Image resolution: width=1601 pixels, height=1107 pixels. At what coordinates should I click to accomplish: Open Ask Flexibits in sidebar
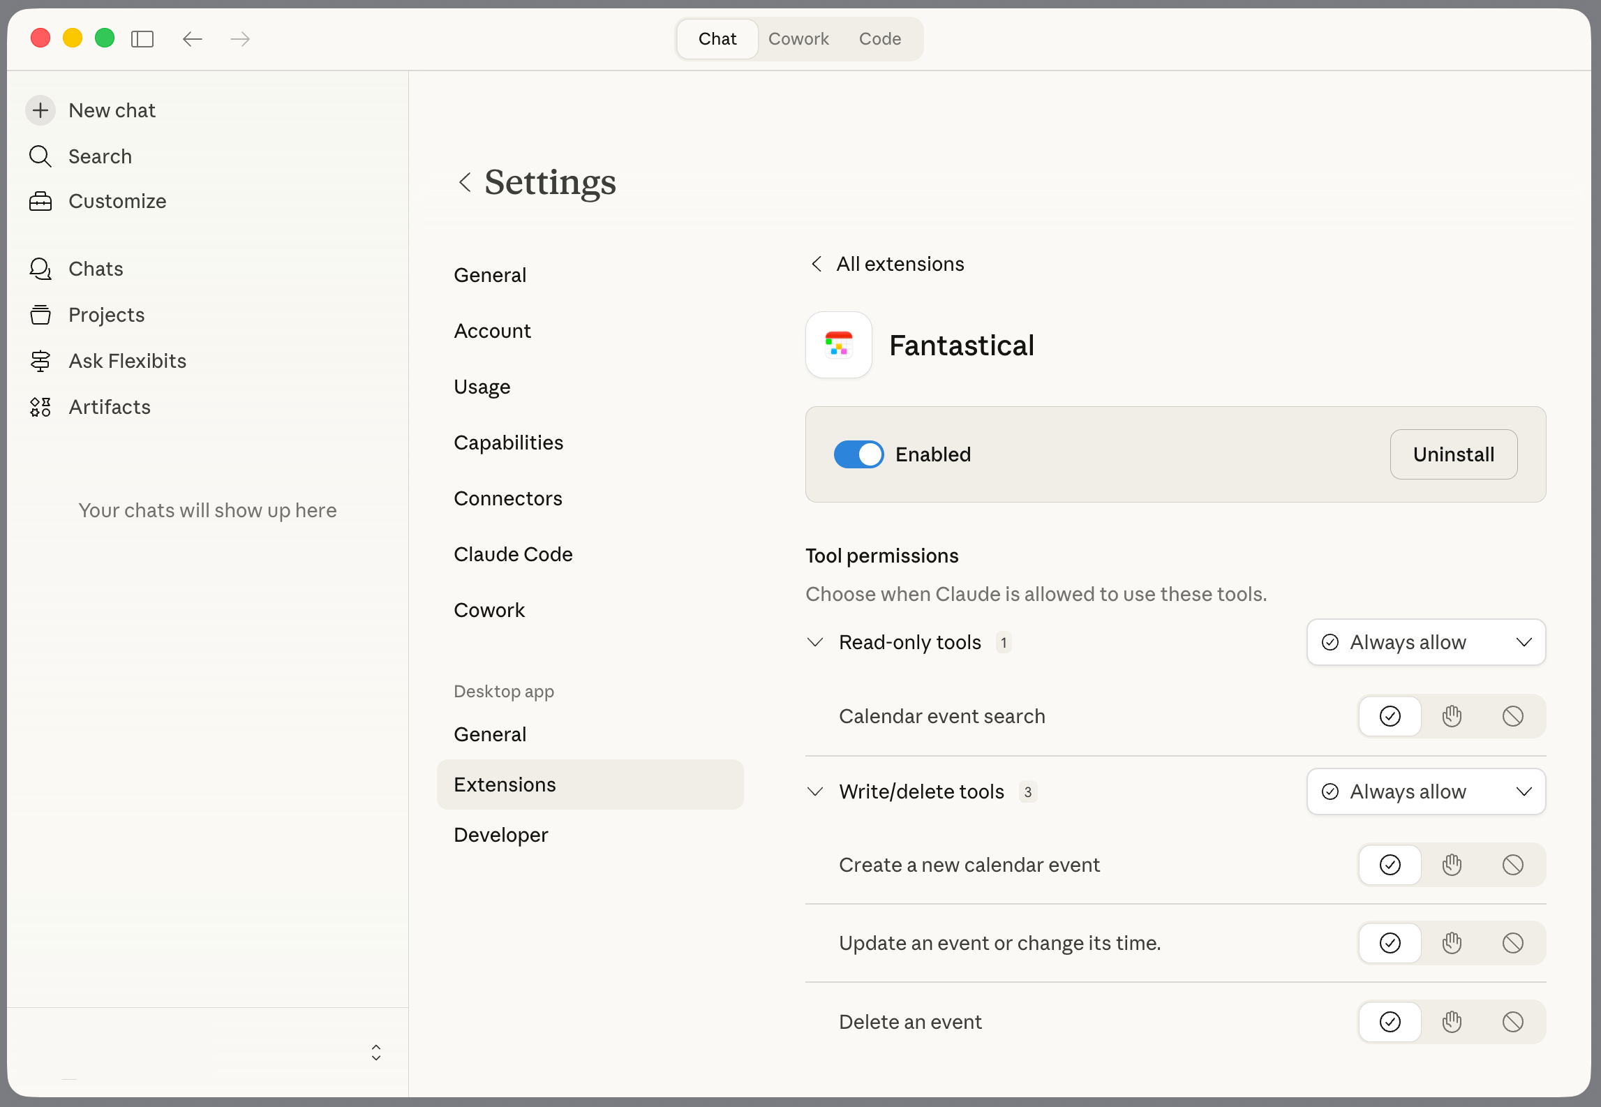(127, 361)
